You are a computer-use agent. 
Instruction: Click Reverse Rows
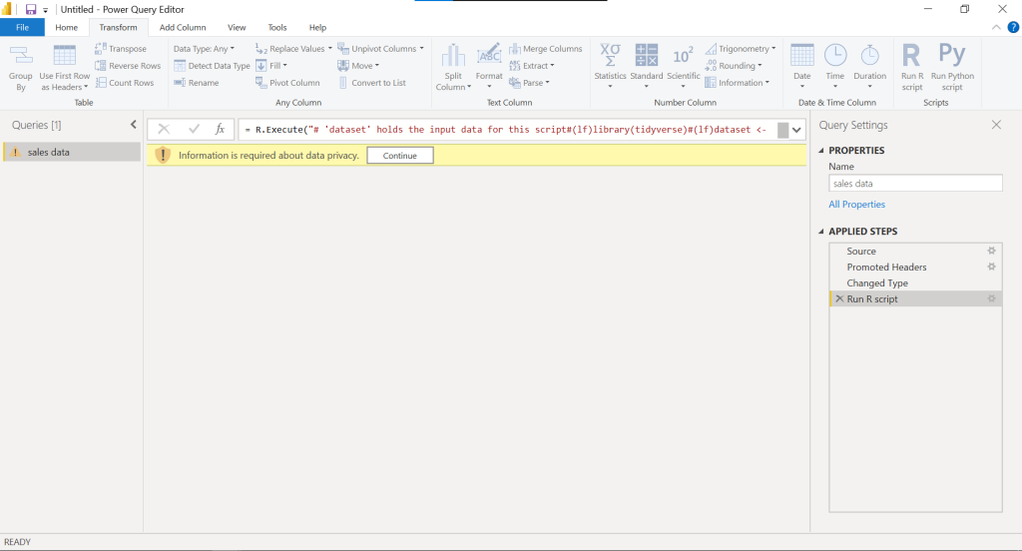click(128, 66)
